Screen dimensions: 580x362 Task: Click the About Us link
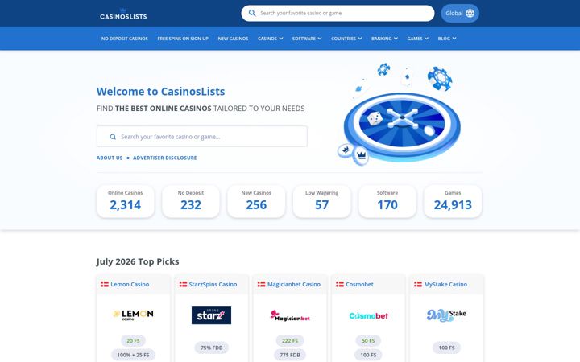[x=110, y=158]
